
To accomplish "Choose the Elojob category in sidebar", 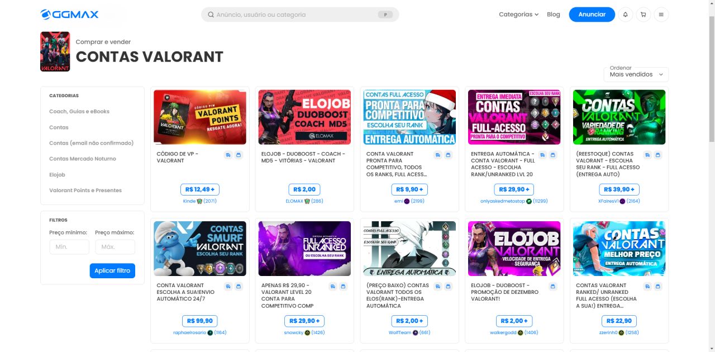I will pos(57,175).
